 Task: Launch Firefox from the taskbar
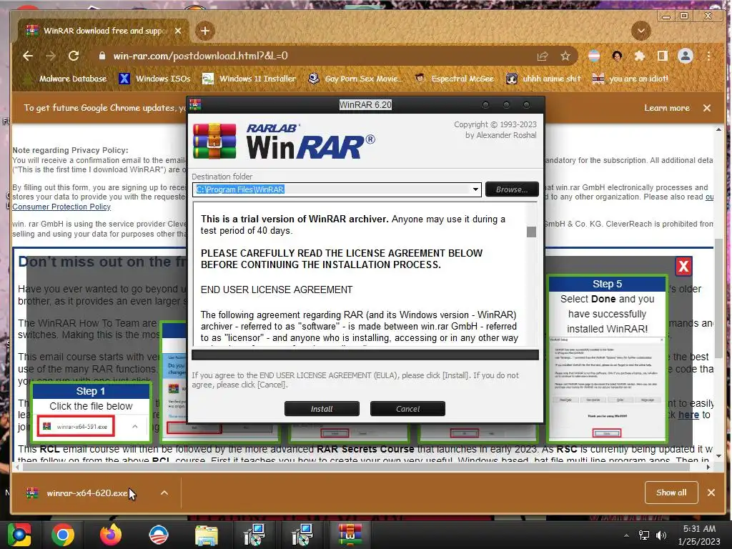coord(111,535)
